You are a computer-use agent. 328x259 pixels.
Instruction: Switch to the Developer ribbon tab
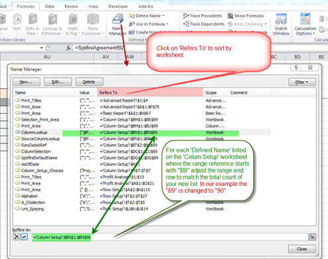point(118,7)
